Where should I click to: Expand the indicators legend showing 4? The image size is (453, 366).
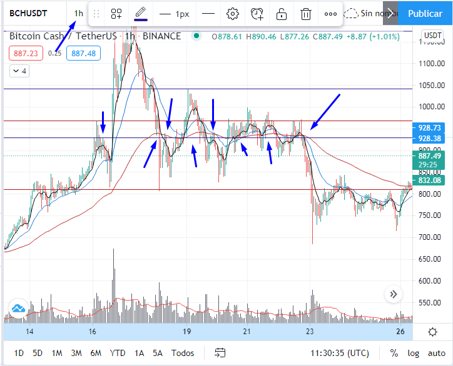pos(19,71)
